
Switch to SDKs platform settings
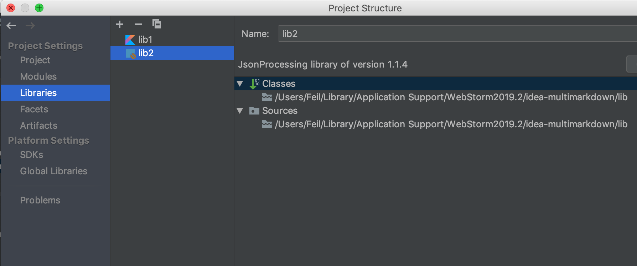[x=32, y=155]
